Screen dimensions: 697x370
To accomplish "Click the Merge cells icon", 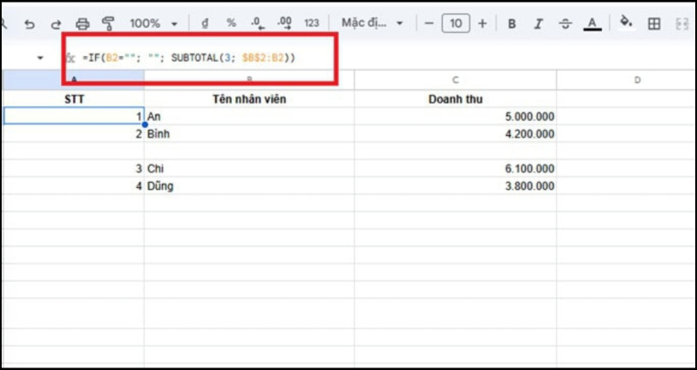I will coord(681,24).
